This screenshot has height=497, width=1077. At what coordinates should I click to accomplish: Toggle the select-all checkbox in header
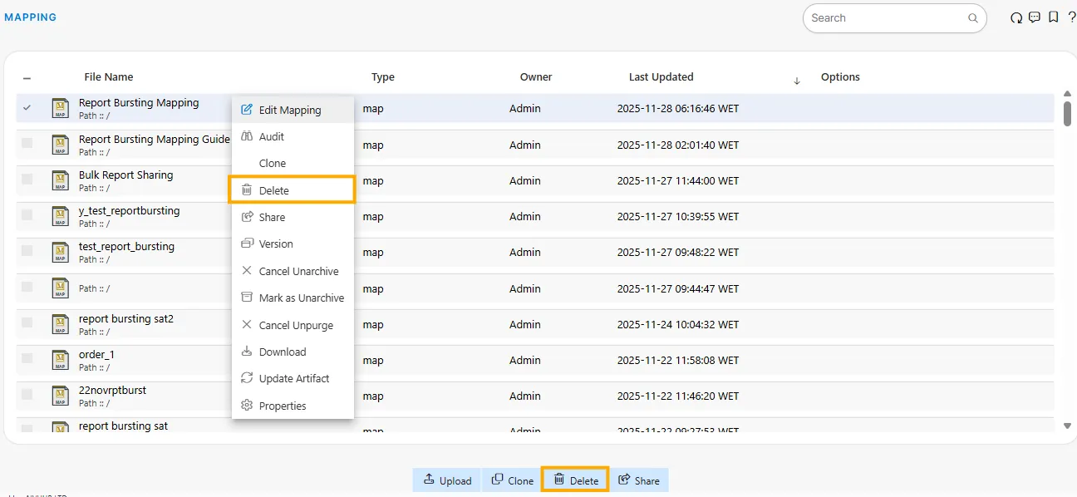coord(27,78)
